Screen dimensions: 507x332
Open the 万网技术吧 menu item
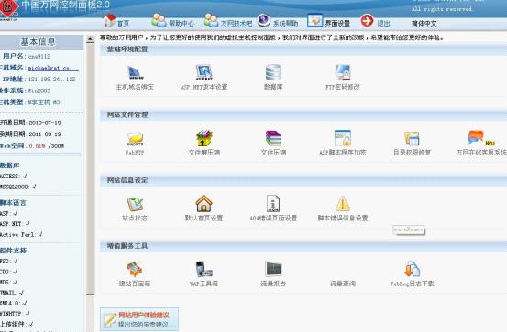tap(237, 24)
